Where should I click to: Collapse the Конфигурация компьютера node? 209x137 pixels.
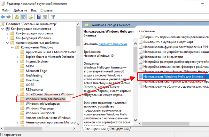click(x=2, y=29)
